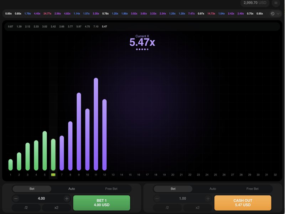Halve the left bet with /2

point(26,208)
